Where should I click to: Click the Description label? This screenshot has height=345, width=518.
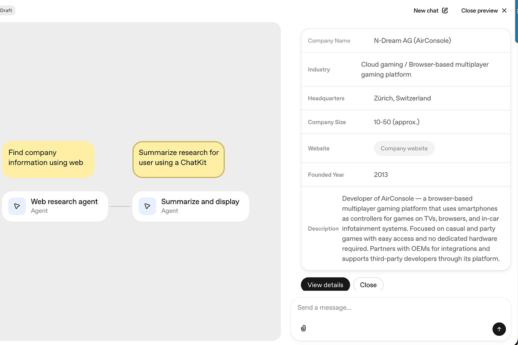pos(323,229)
